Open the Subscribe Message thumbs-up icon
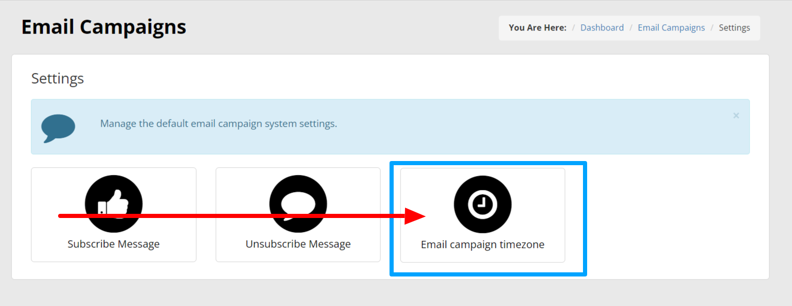The height and width of the screenshot is (306, 792). click(114, 204)
